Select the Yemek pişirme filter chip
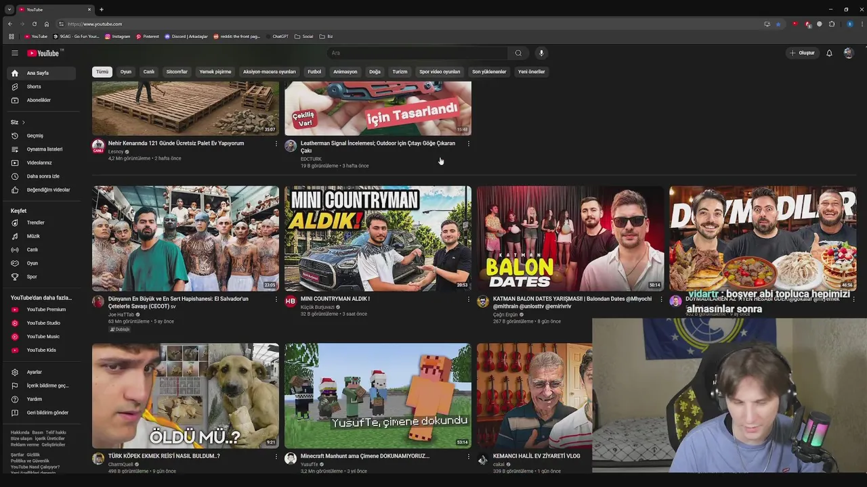Image resolution: width=867 pixels, height=487 pixels. (215, 72)
